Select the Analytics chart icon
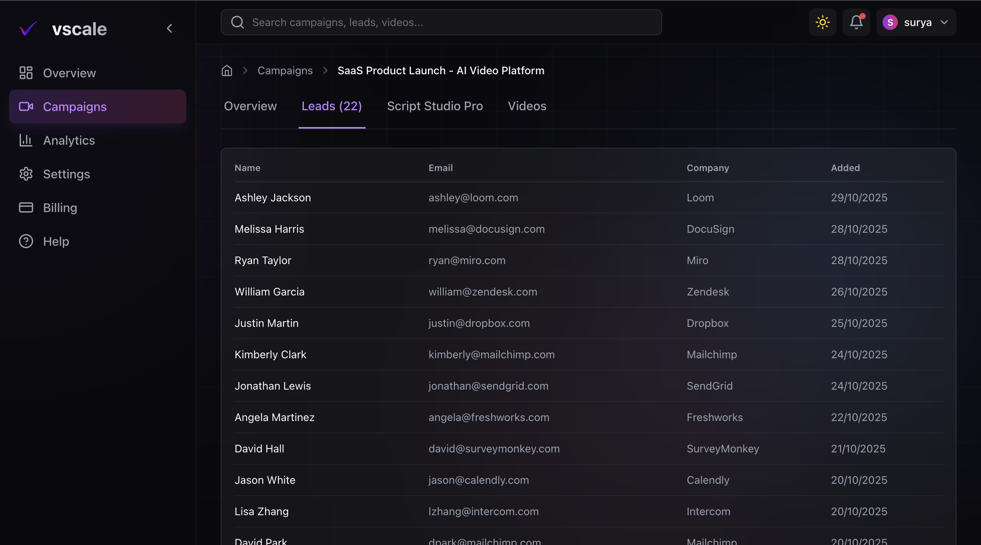 [26, 140]
